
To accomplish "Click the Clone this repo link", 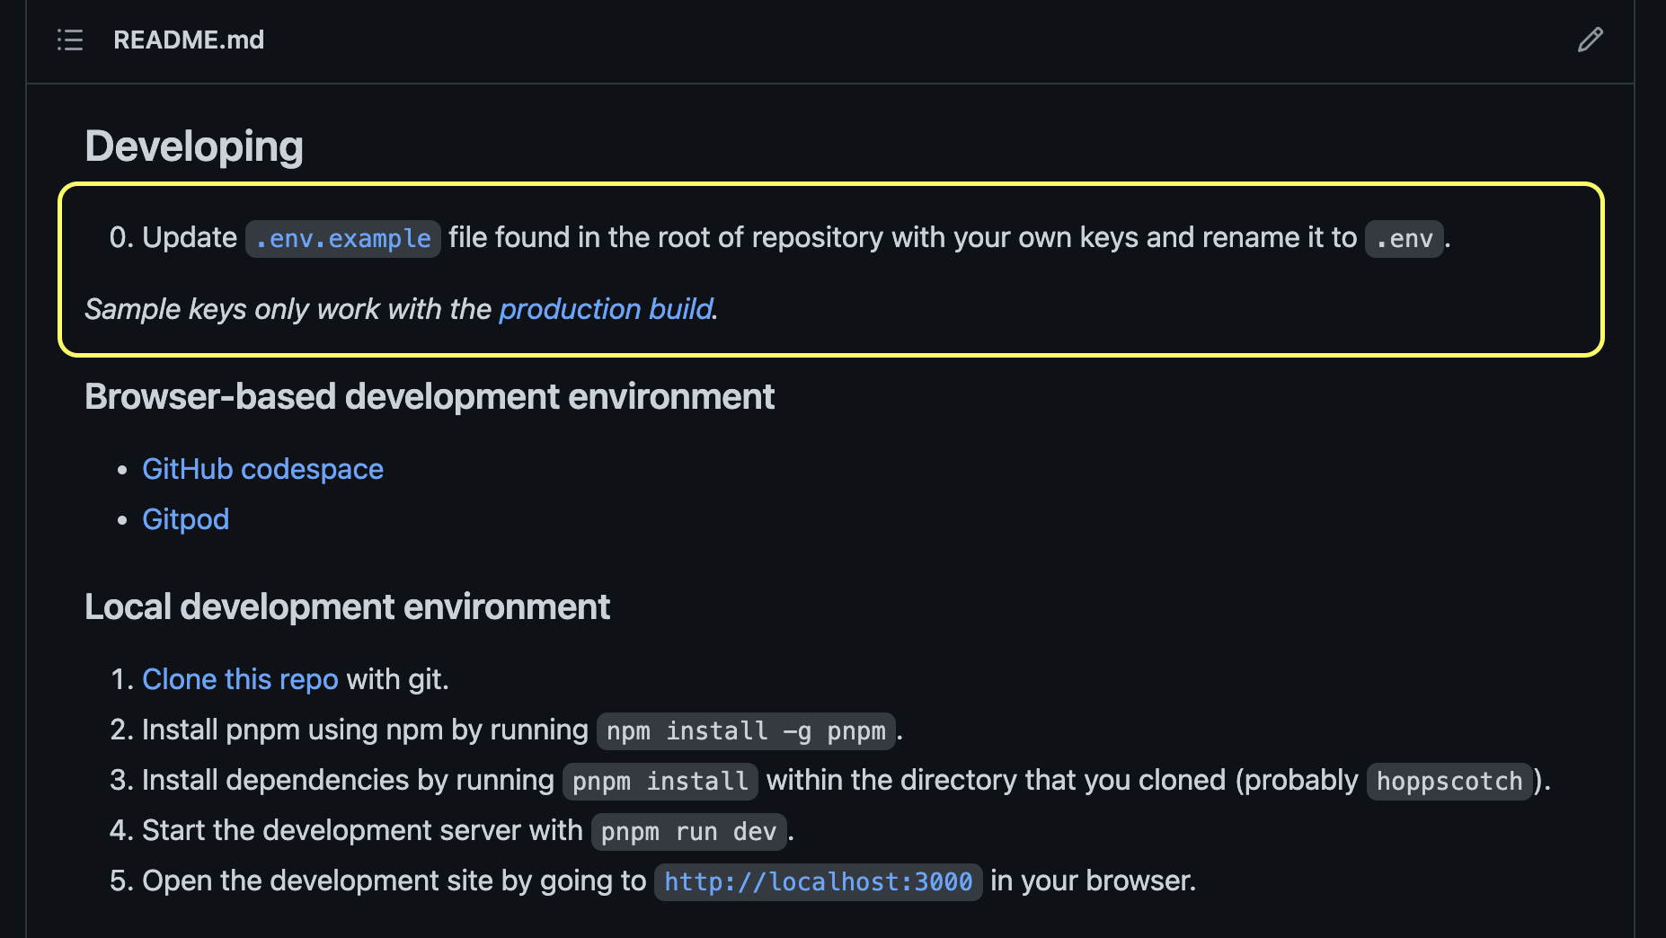I will coord(240,679).
